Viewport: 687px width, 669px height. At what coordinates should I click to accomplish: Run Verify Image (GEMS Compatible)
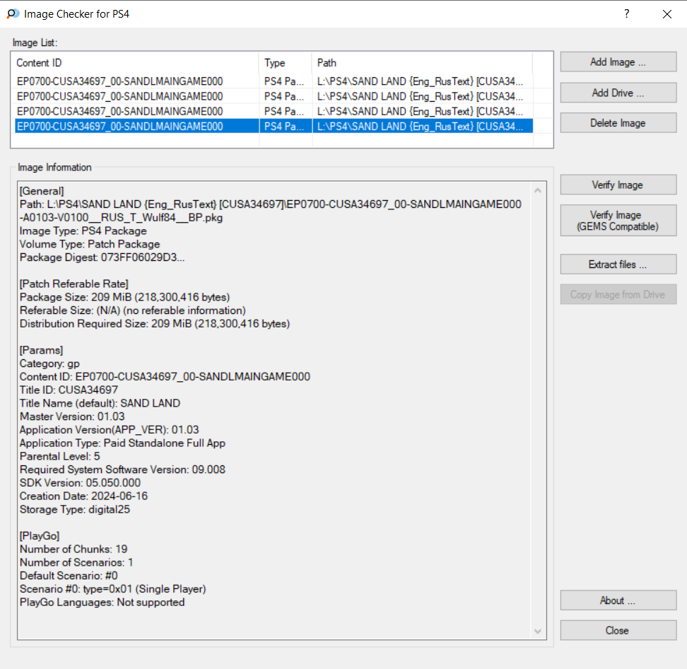tap(618, 221)
